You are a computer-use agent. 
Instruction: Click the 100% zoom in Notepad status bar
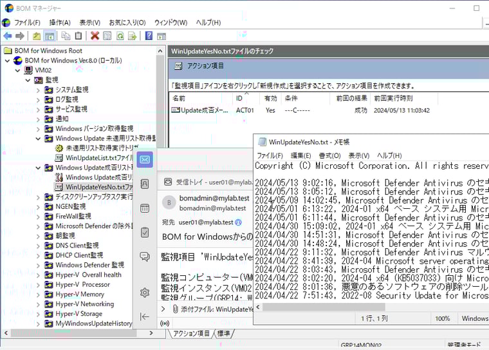point(442,318)
